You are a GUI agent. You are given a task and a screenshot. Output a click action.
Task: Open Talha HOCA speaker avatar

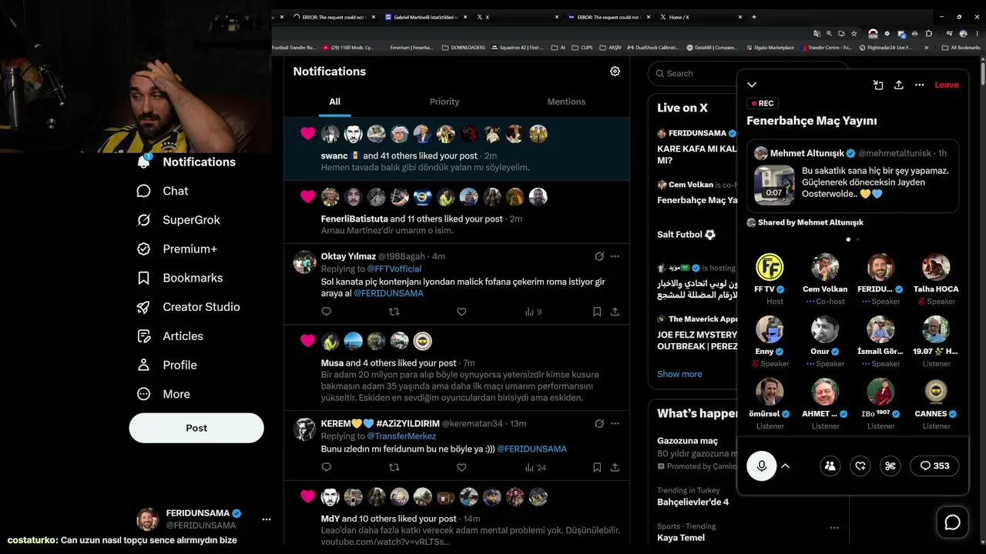pyautogui.click(x=936, y=267)
